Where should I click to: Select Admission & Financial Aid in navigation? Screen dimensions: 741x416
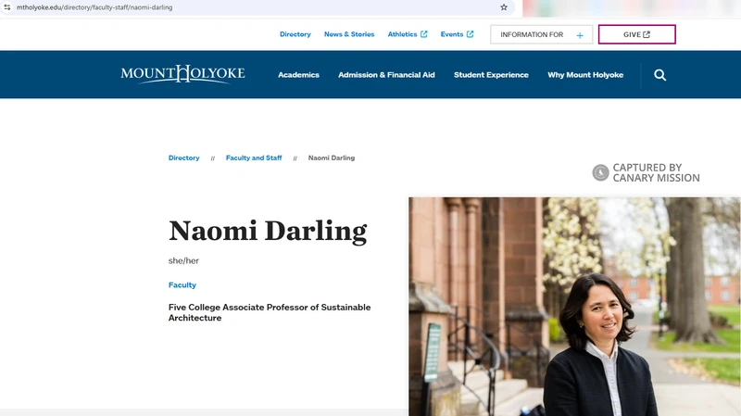click(x=386, y=75)
